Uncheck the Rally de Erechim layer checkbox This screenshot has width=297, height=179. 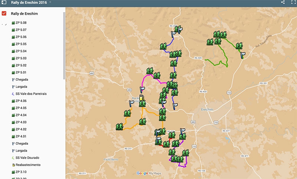(x=4, y=14)
